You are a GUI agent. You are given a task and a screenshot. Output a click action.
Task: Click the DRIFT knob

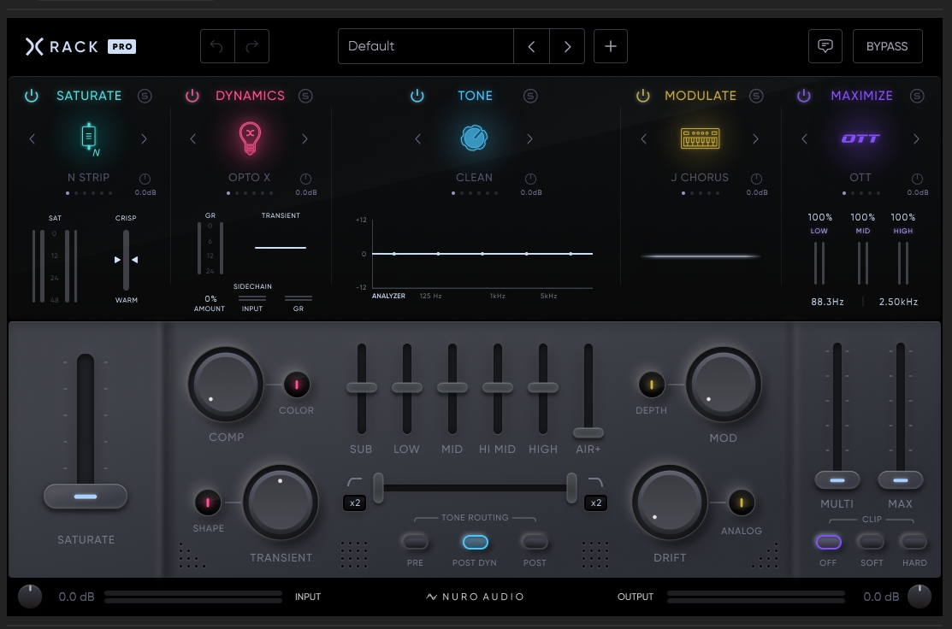click(670, 503)
